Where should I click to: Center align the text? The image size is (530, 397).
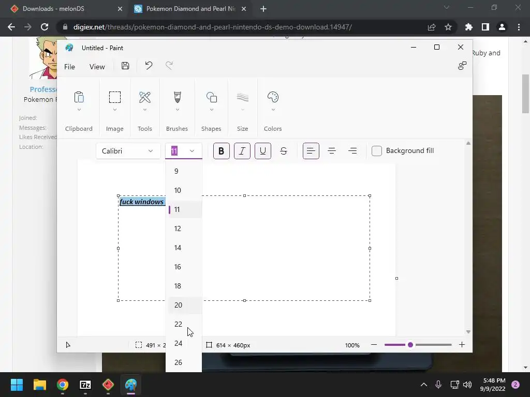pyautogui.click(x=332, y=151)
